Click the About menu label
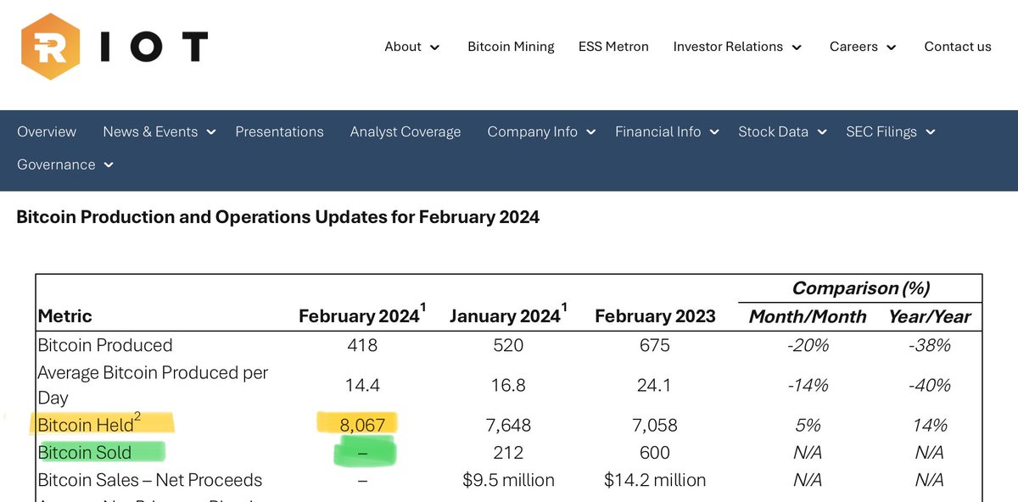Screen dimensions: 1018x502 coord(403,47)
